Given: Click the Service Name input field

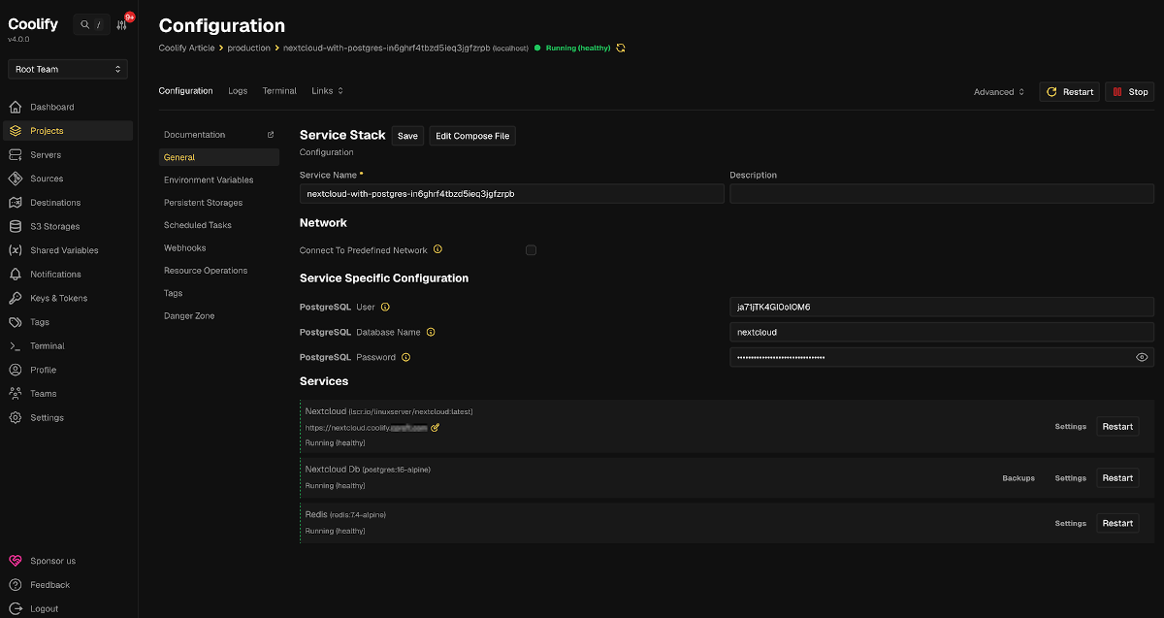Looking at the screenshot, I should pyautogui.click(x=512, y=194).
